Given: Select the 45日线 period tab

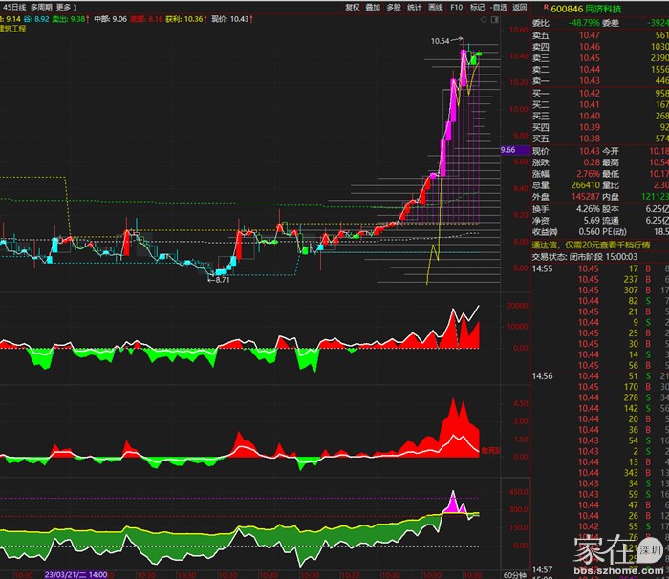Looking at the screenshot, I should (13, 7).
